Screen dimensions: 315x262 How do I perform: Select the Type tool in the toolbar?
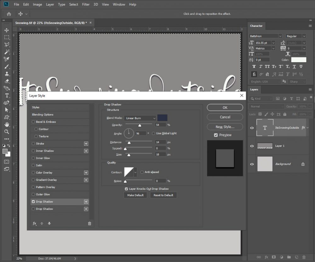coord(7,96)
